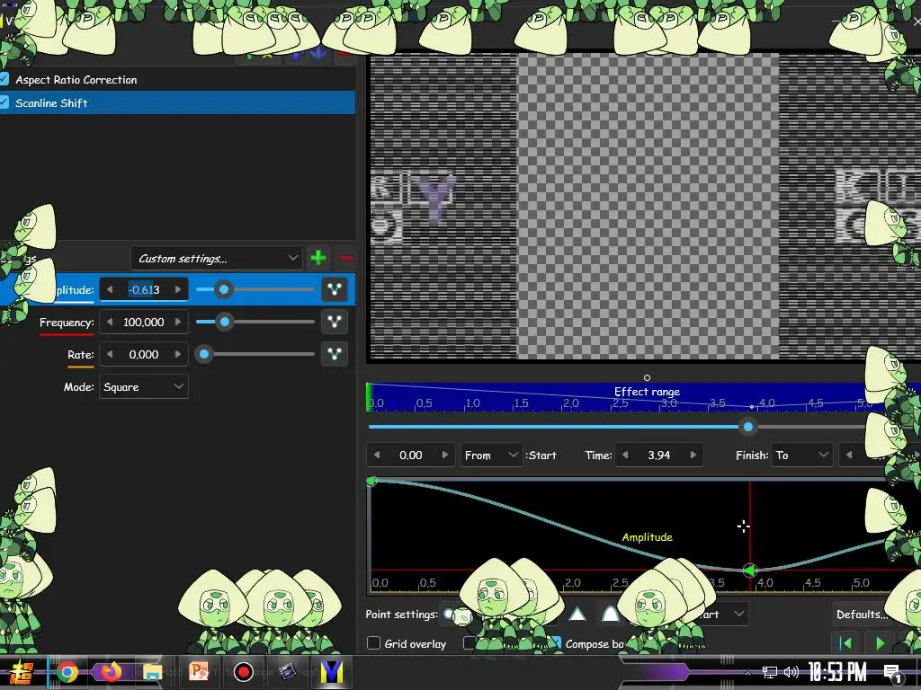The image size is (921, 690).
Task: Click the Amplitude value field
Action: click(144, 289)
